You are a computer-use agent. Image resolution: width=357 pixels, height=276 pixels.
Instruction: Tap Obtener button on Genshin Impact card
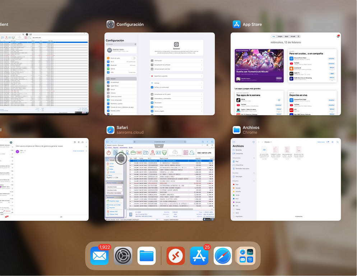279,78
